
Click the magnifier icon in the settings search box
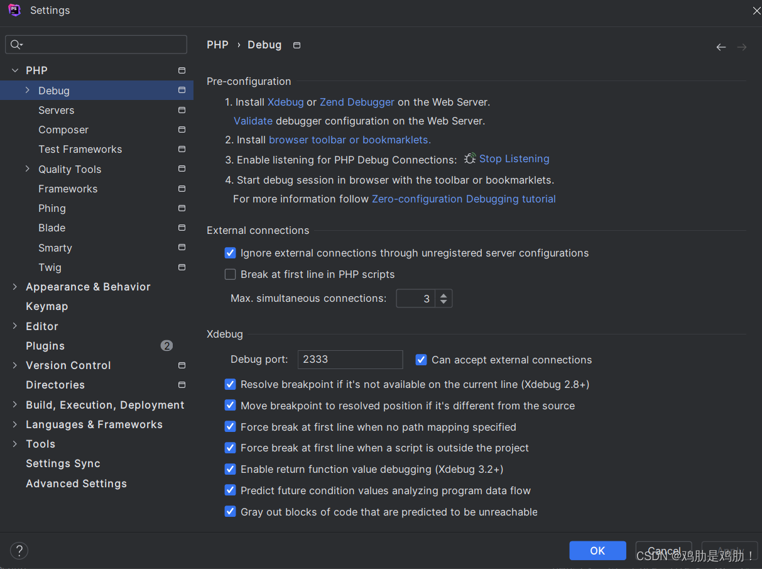click(x=15, y=44)
